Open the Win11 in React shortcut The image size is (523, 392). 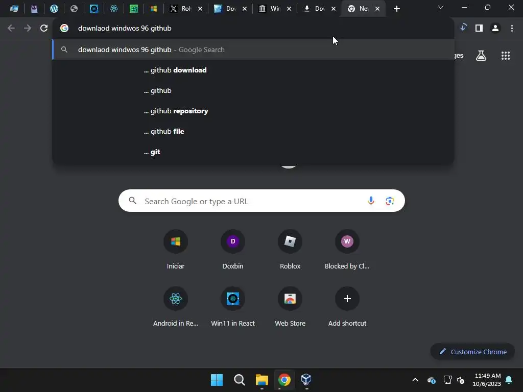(x=233, y=307)
